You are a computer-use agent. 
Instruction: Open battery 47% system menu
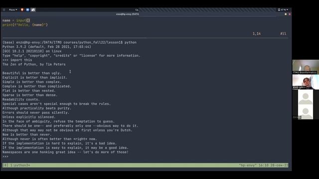tap(283, 10)
